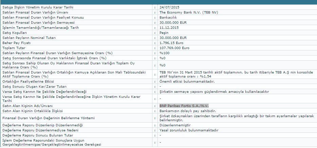
Task: Select 'The Economy Bank N.V. (TEB NV)' cell
Action: pyautogui.click(x=189, y=12)
